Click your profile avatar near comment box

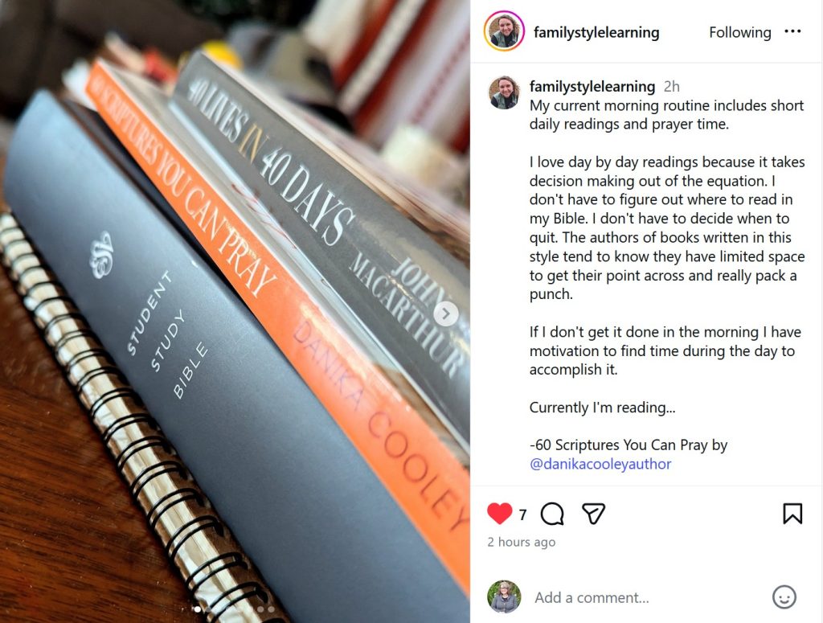click(504, 596)
